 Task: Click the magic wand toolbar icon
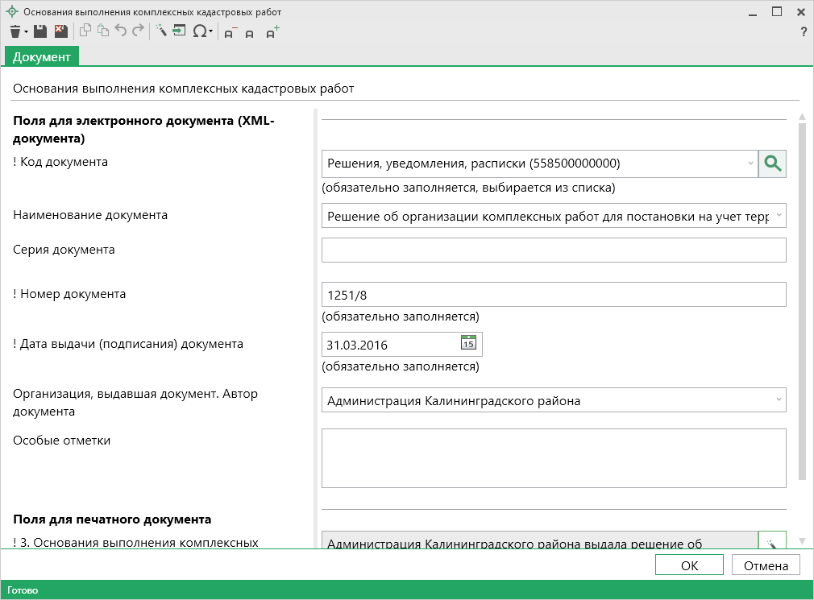point(160,31)
